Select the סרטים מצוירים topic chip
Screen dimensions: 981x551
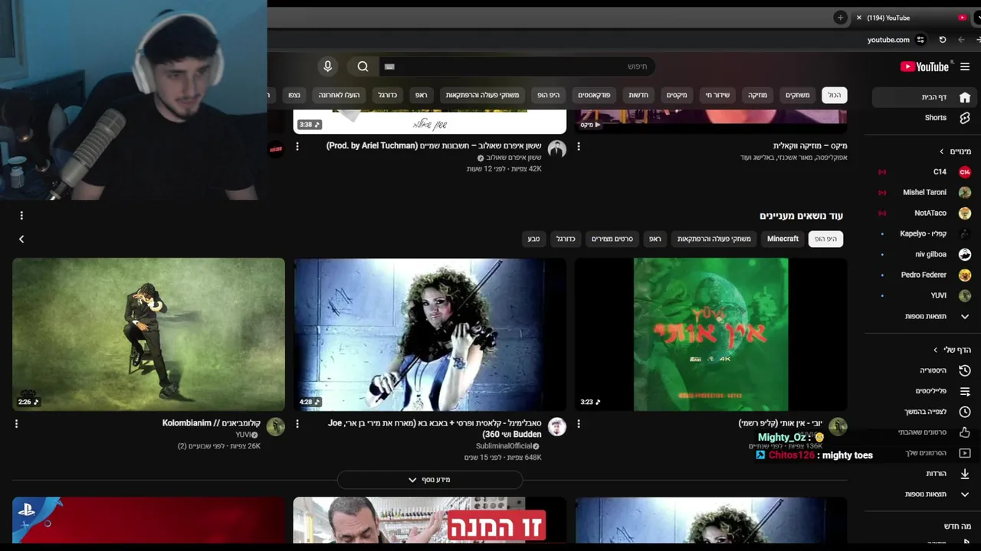tap(612, 240)
